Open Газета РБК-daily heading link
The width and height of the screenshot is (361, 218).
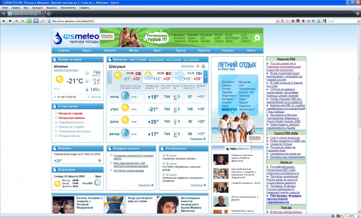(x=286, y=133)
